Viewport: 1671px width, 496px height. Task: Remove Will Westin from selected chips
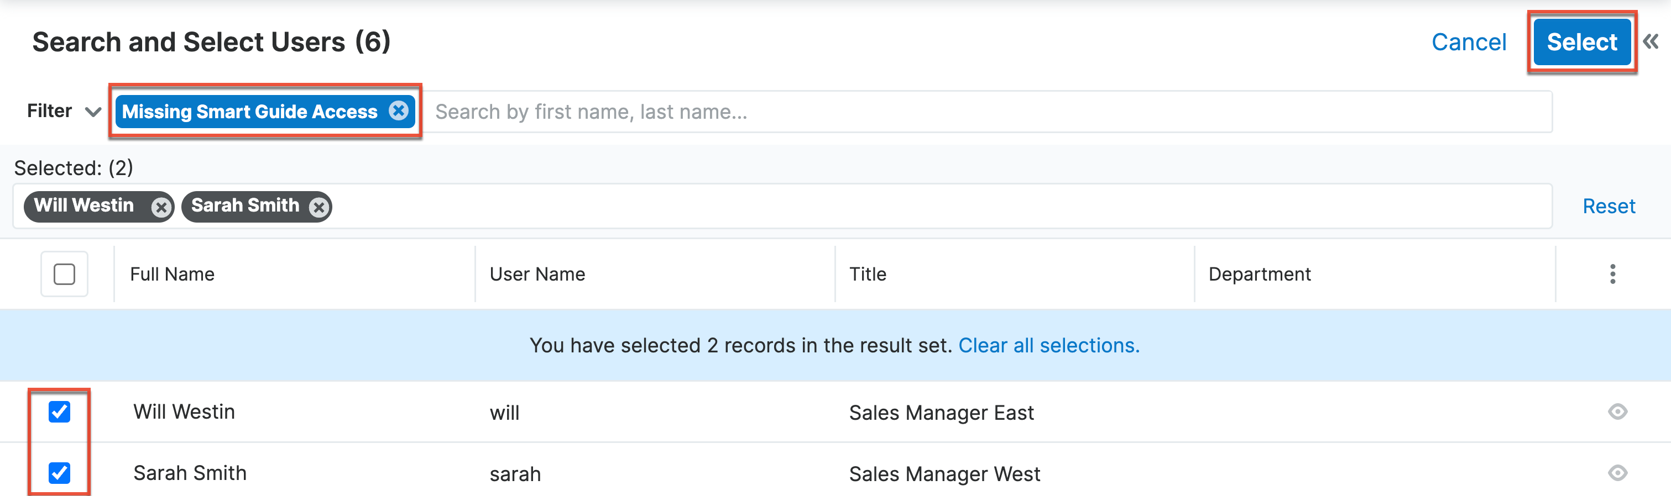click(x=161, y=206)
